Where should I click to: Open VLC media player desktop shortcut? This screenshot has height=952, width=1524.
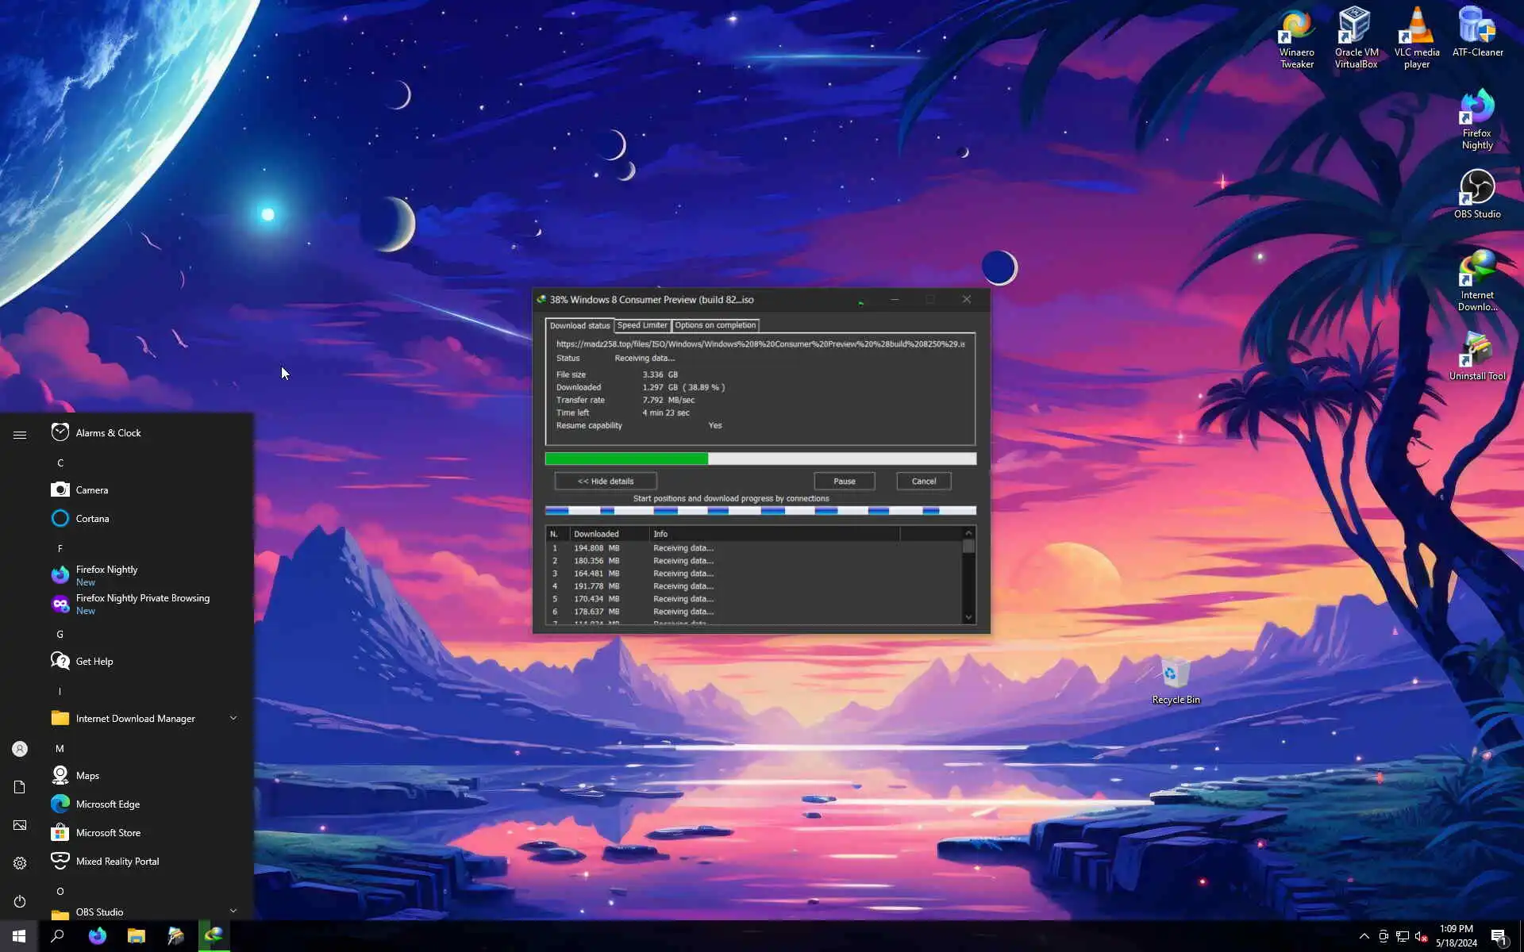tap(1417, 37)
